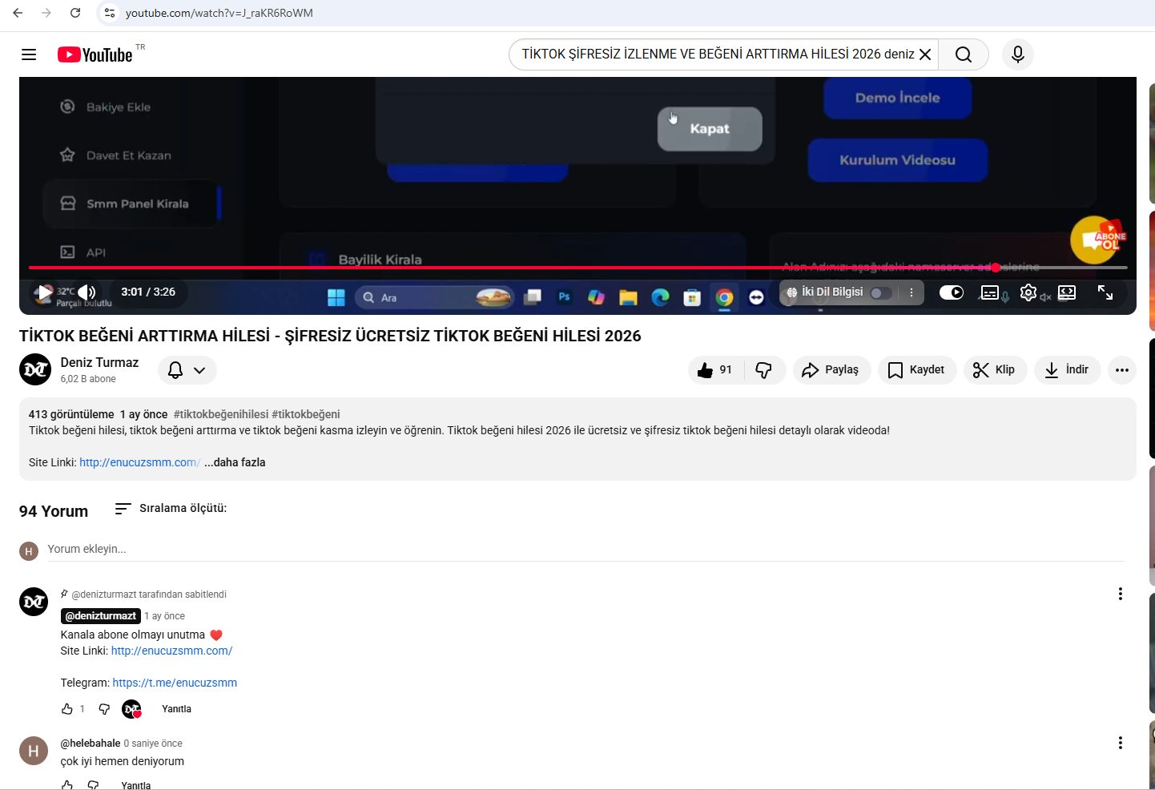Reload the YouTube page
Screen dimensions: 1155x790
75,13
